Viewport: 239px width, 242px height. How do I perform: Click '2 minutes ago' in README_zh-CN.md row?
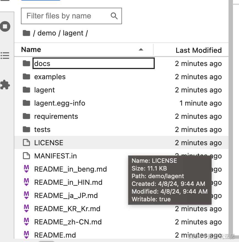pos(198,222)
